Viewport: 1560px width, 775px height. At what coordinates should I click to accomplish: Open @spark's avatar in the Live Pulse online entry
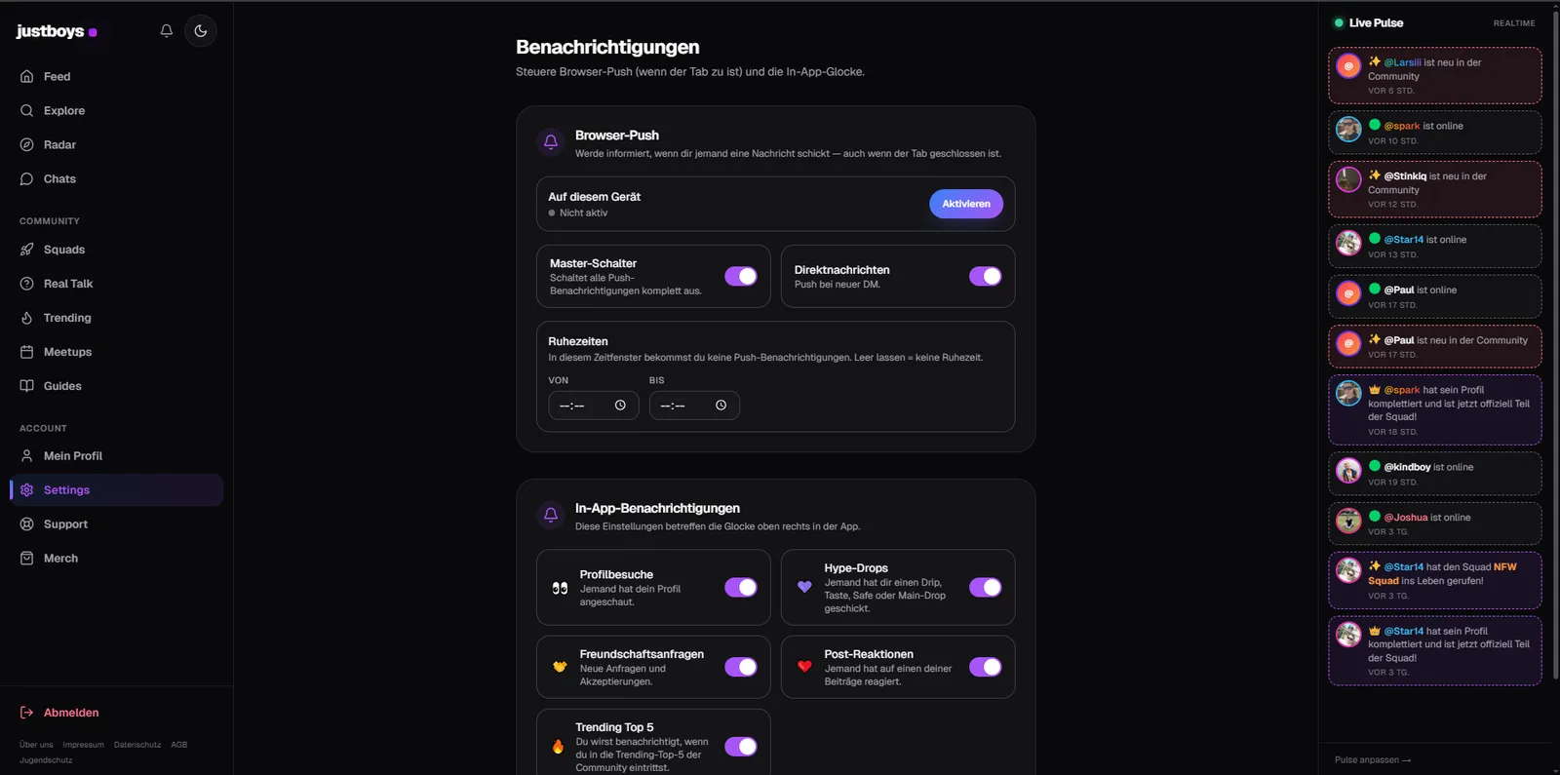1348,129
